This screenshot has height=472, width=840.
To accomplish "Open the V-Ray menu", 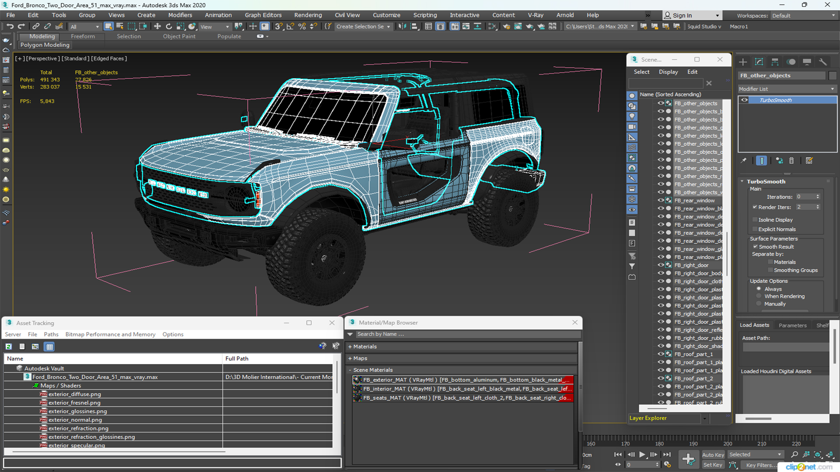I will click(x=535, y=15).
